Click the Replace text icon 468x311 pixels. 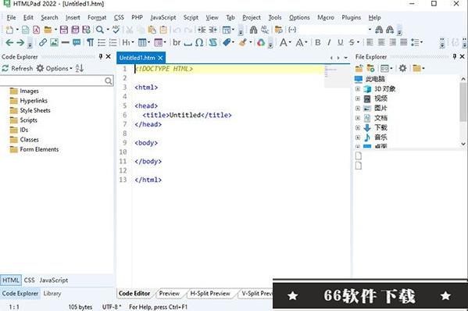point(264,30)
